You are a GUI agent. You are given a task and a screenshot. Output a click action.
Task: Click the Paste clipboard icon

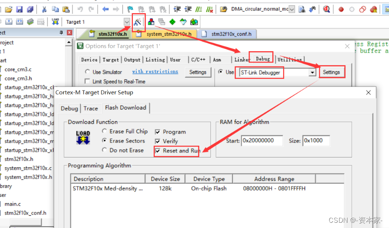coord(66,10)
